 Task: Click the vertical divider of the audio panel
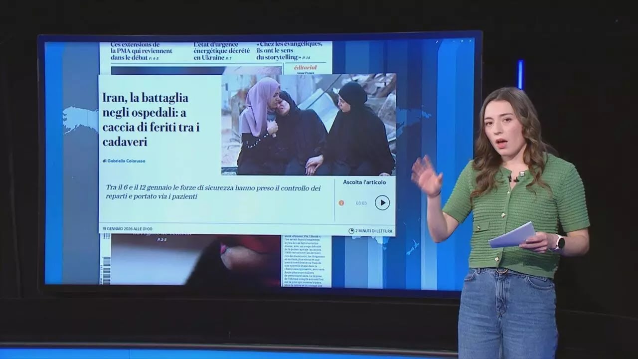pyautogui.click(x=334, y=199)
